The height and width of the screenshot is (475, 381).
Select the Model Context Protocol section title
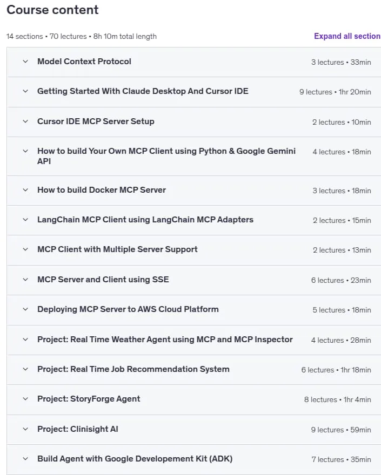[84, 62]
